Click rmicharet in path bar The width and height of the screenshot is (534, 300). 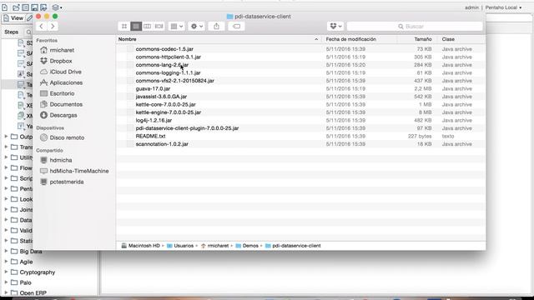click(214, 246)
